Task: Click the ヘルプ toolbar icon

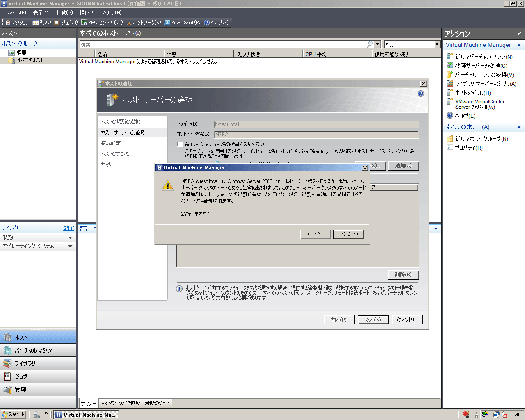Action: 216,23
